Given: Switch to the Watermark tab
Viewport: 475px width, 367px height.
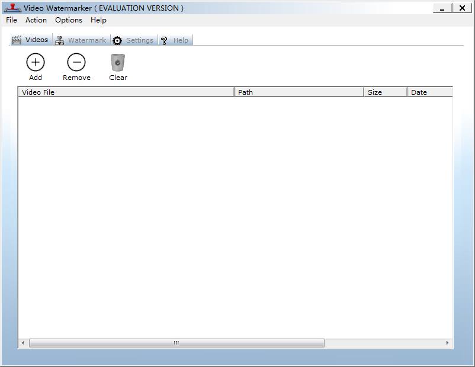Looking at the screenshot, I should (82, 40).
